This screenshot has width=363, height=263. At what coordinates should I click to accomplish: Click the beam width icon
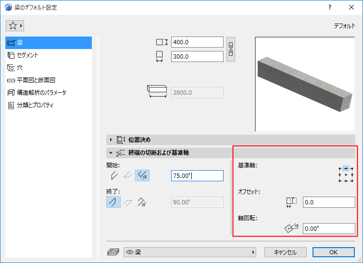click(x=159, y=56)
